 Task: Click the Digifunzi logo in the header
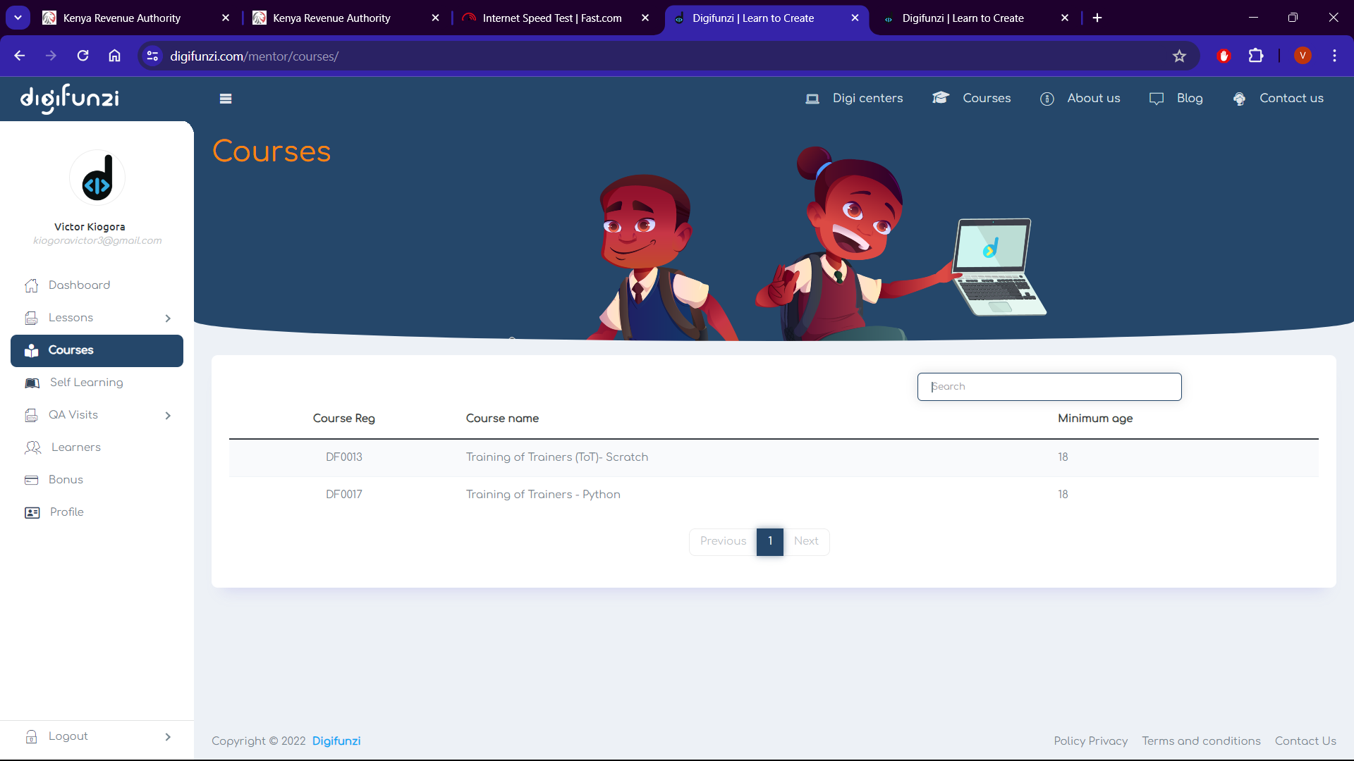click(x=70, y=99)
